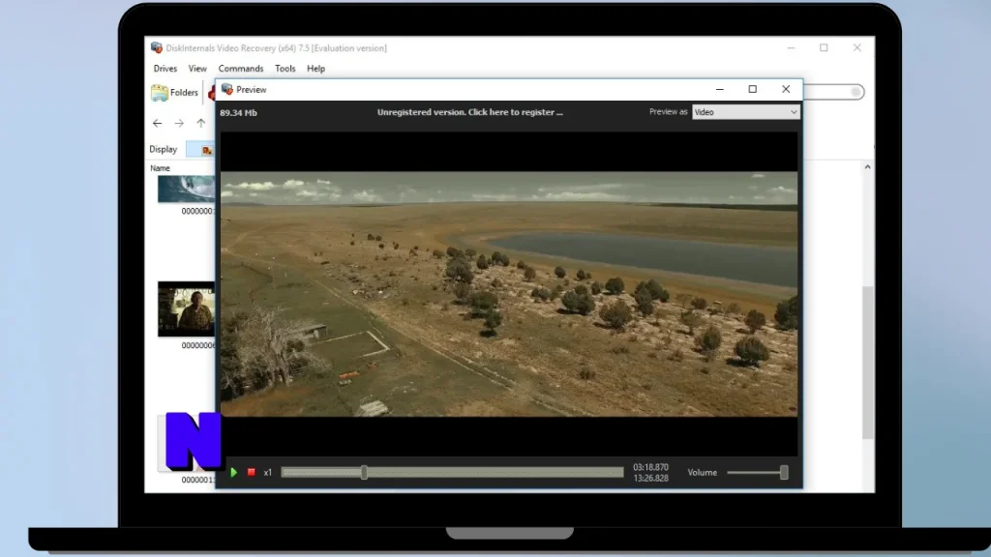The image size is (991, 557).
Task: Click the video preview frame
Action: click(509, 294)
